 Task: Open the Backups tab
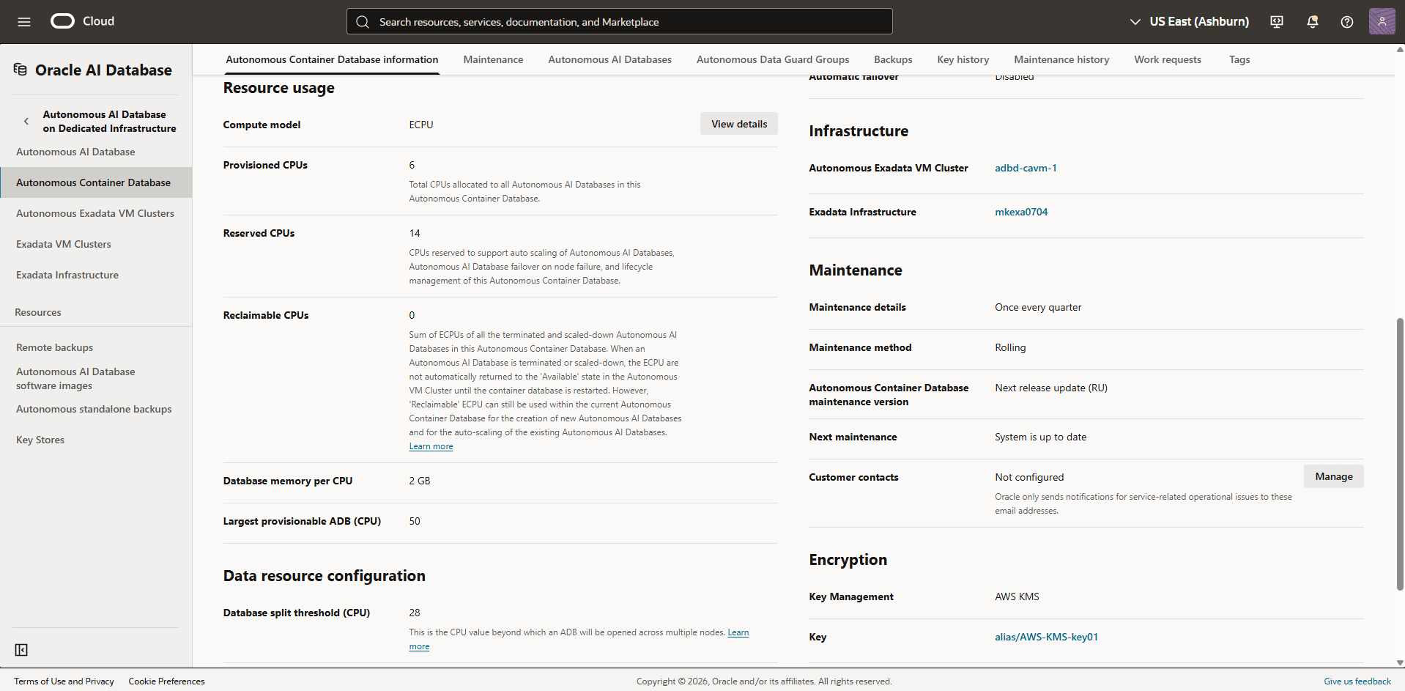(893, 59)
